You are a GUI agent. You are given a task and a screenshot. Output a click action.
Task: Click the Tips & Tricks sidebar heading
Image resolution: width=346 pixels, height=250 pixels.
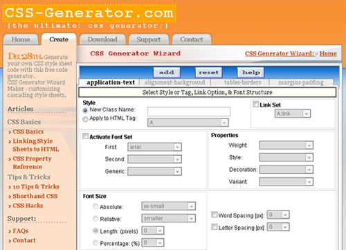tap(29, 177)
